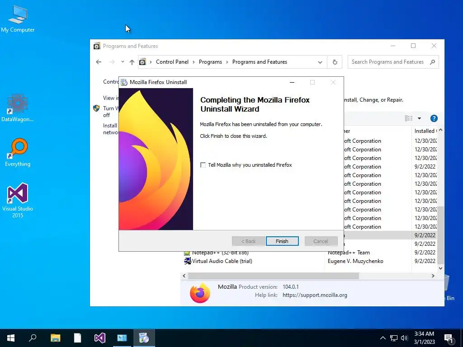Click horizontal scrollbar right arrow

[433, 276]
